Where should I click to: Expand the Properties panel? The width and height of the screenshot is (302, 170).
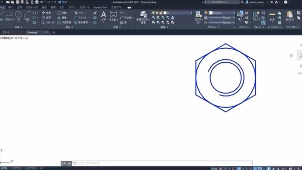[x=213, y=27]
